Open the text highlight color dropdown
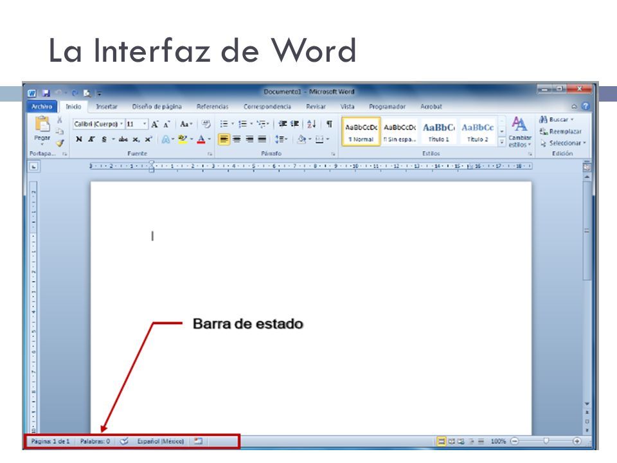This screenshot has width=617, height=463. pos(193,140)
